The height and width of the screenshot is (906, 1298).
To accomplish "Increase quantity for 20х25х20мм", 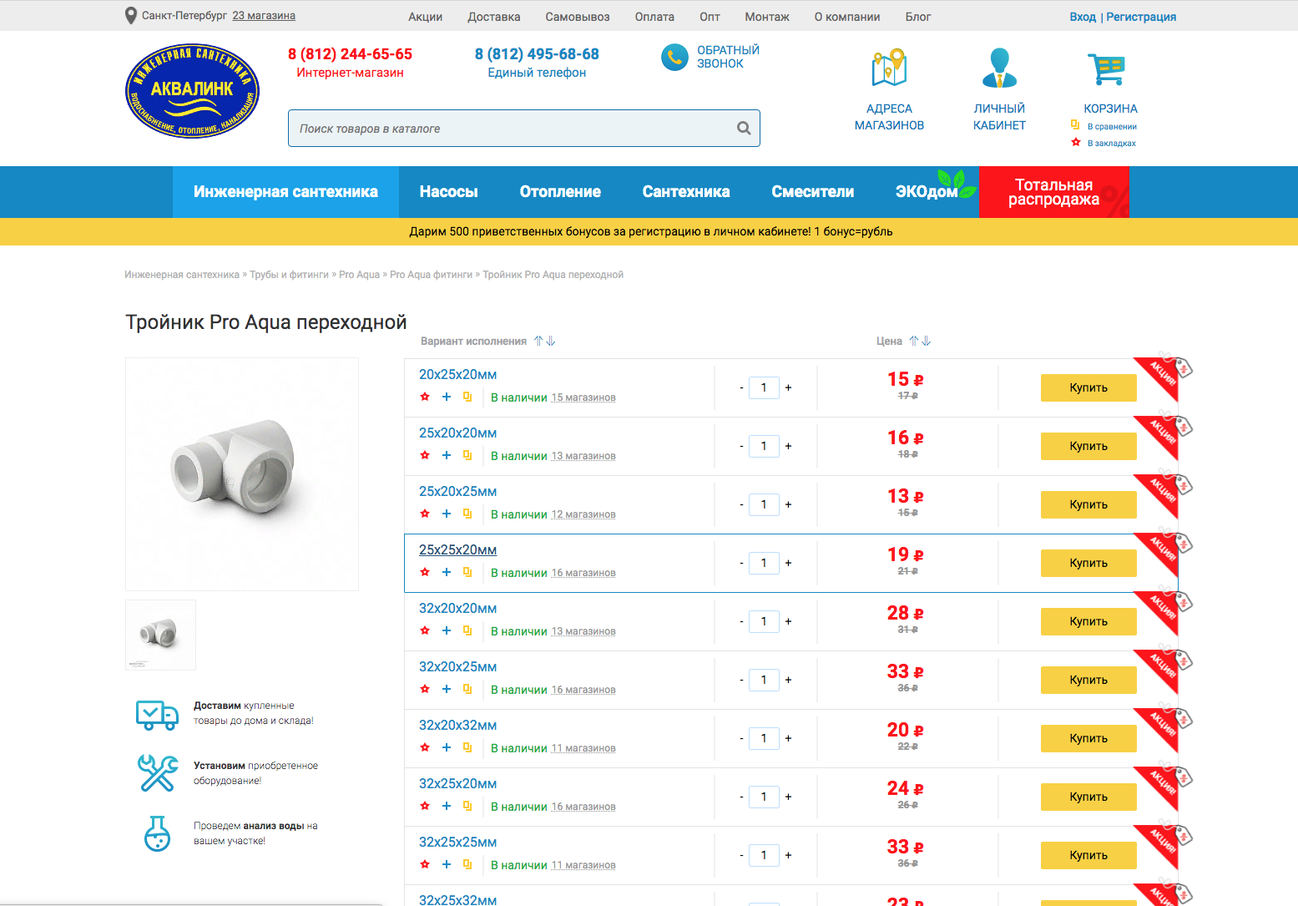I will coord(788,387).
